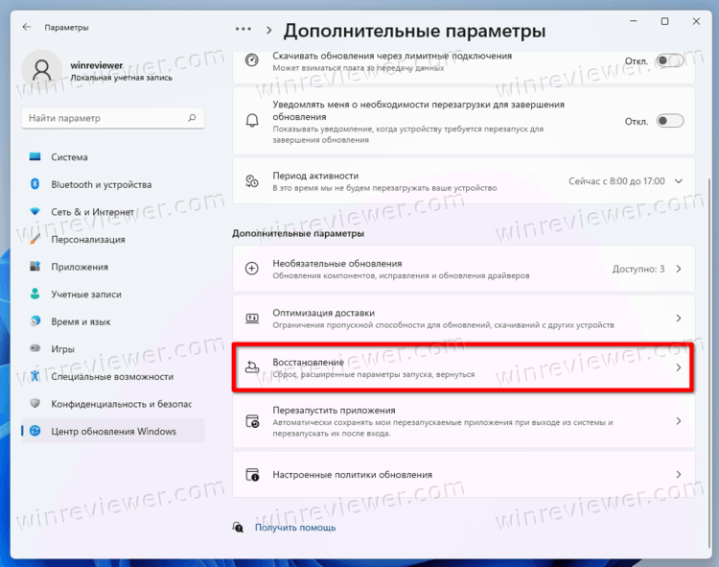Screen dimensions: 719x567
Task: Click the Получить помощь link
Action: pos(295,527)
